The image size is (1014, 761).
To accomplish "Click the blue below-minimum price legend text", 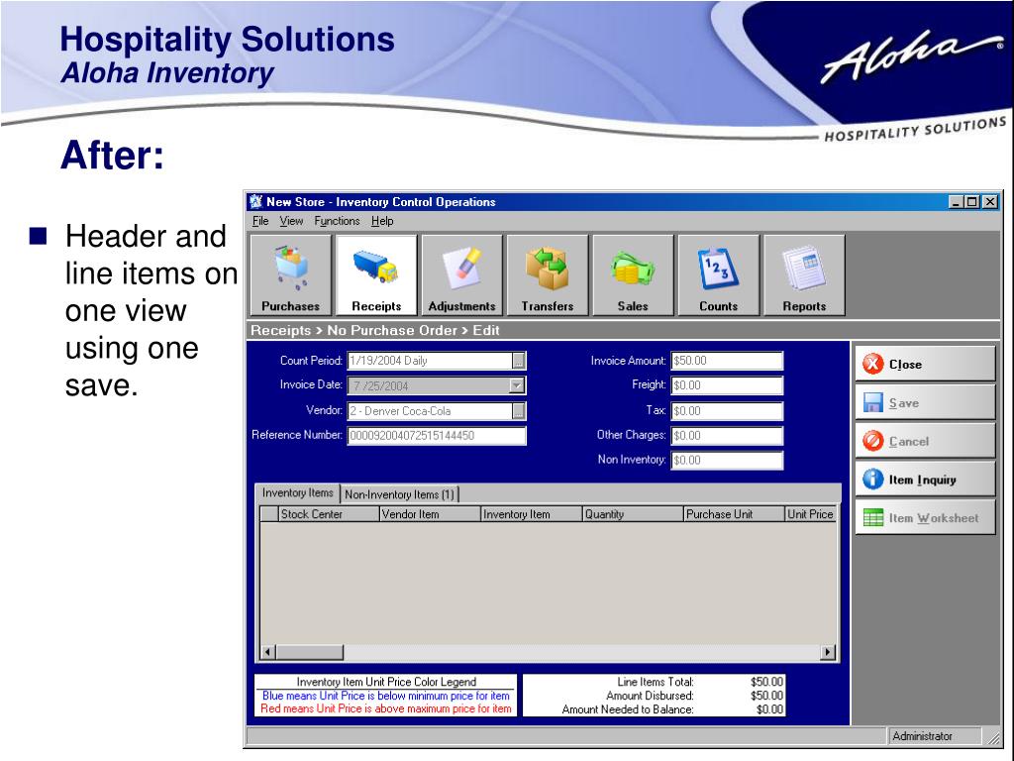I will coord(386,697).
